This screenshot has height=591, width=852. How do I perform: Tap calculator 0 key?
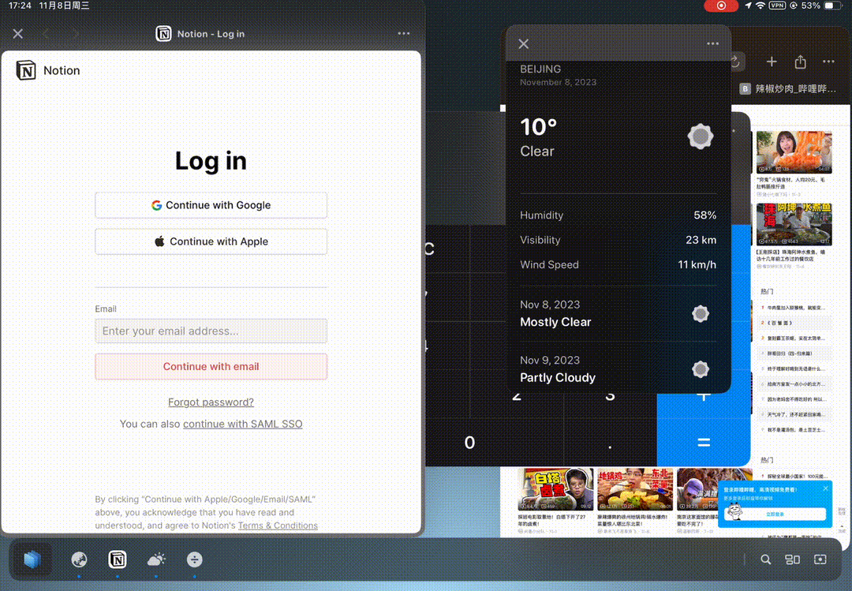(x=470, y=443)
